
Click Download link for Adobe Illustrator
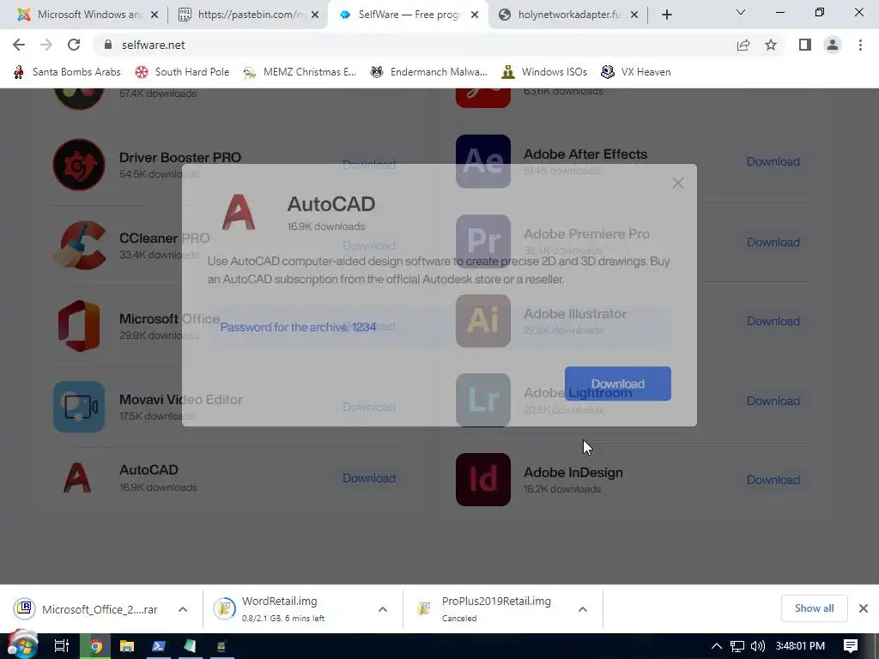click(x=773, y=321)
